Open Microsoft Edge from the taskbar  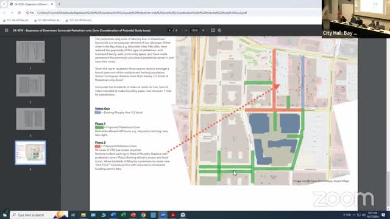pos(103,215)
